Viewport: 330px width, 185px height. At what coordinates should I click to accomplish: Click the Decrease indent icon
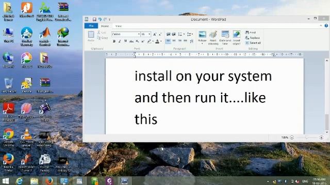(169, 34)
